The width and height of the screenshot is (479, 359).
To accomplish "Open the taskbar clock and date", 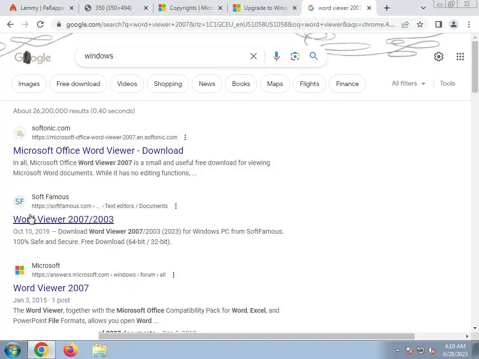I will click(455, 350).
